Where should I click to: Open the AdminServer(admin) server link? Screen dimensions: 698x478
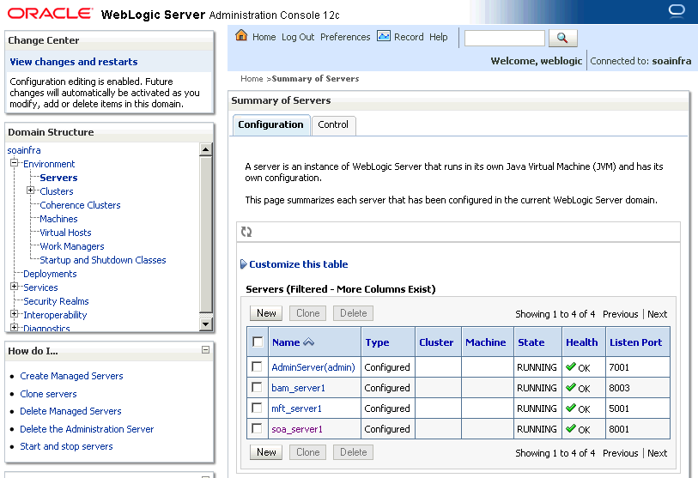tap(313, 367)
